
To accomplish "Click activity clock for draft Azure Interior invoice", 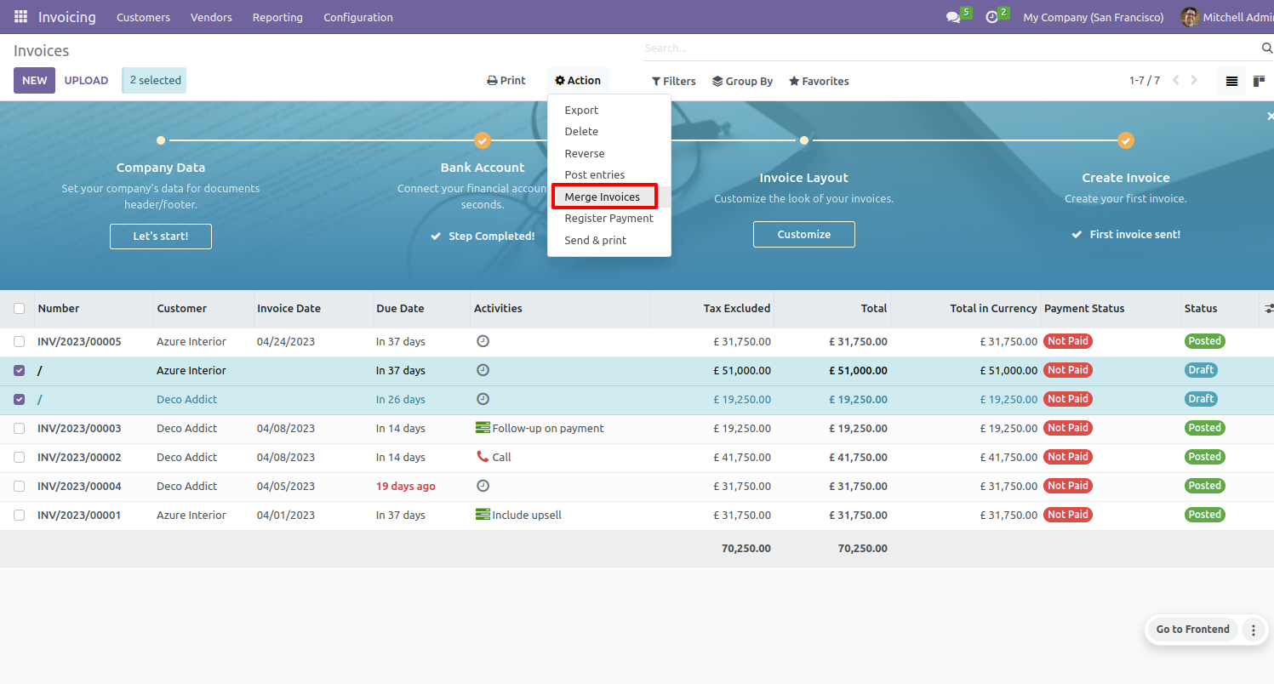I will coord(483,370).
